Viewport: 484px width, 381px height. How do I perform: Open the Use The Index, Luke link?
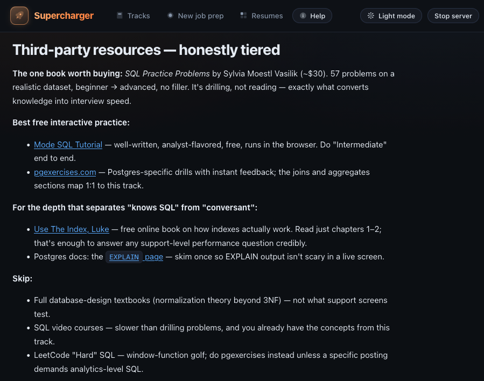(71, 229)
